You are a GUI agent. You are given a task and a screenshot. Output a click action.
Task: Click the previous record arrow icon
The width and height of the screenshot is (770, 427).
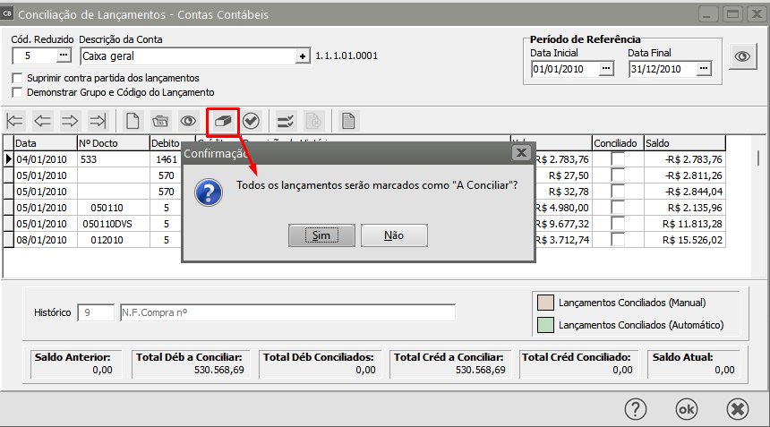pyautogui.click(x=43, y=121)
